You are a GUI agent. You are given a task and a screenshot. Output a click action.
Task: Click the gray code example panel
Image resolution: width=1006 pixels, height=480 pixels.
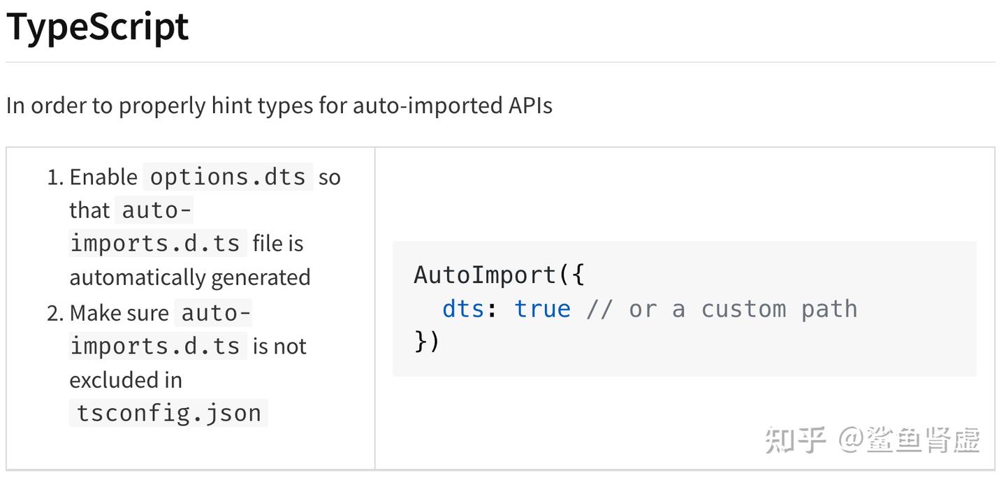coord(685,309)
